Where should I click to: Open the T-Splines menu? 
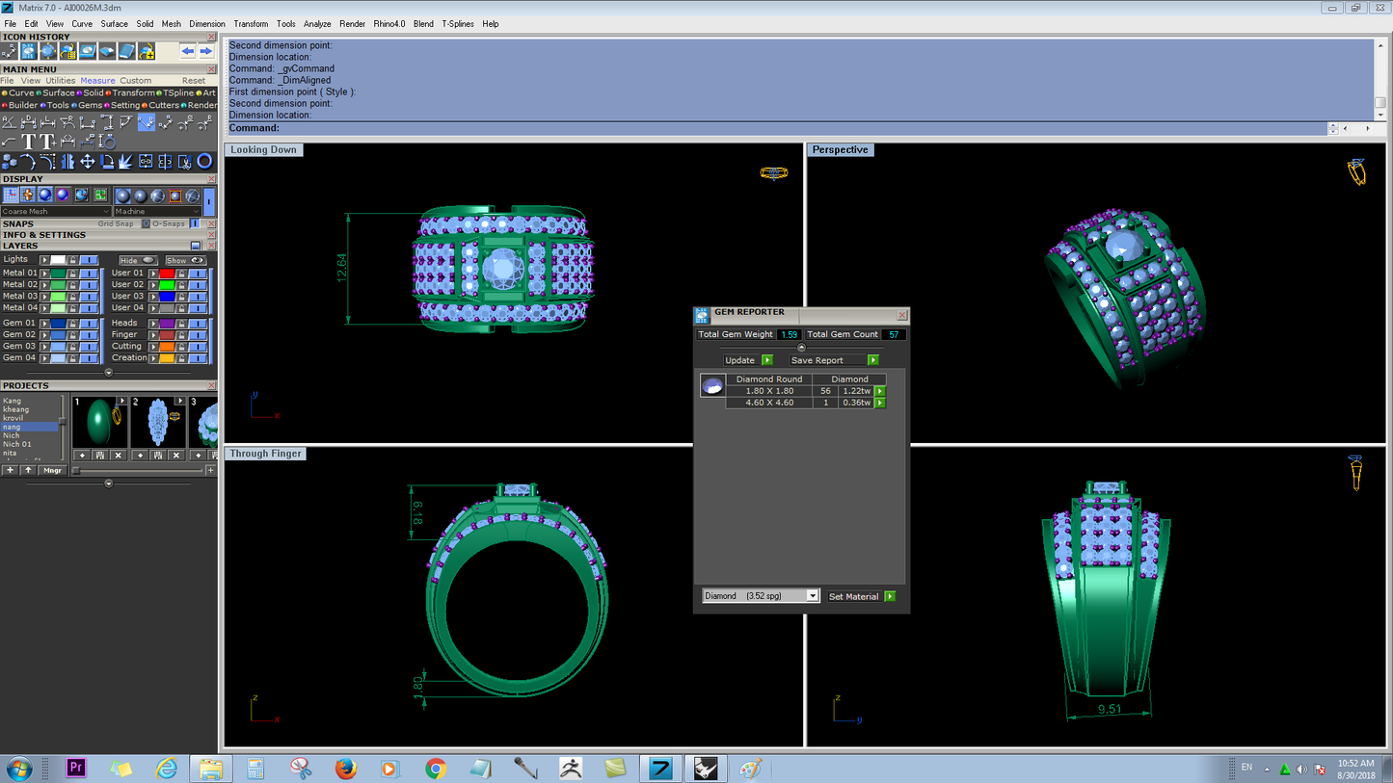coord(458,24)
